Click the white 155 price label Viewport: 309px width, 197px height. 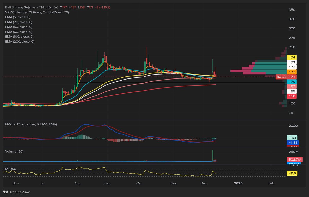(x=292, y=91)
